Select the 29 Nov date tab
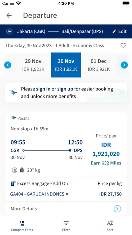 point(33,65)
